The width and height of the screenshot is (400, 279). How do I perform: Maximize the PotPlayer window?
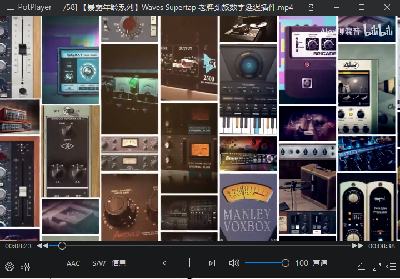click(362, 7)
